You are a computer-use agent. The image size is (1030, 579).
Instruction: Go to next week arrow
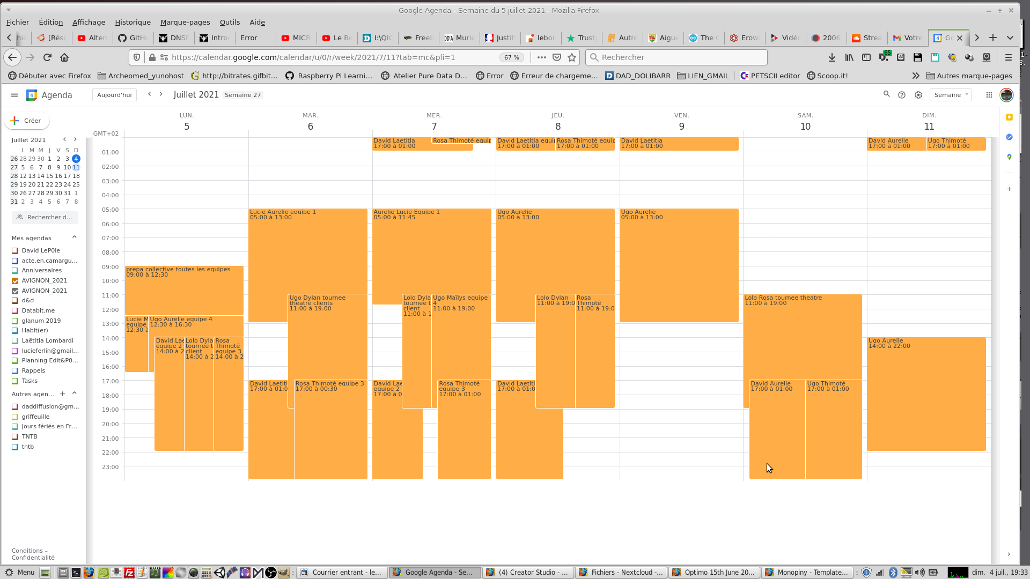(x=161, y=94)
